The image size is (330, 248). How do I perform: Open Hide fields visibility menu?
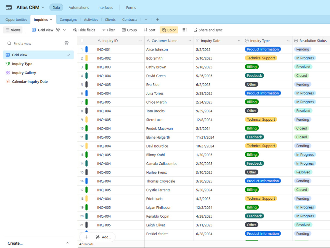(x=84, y=30)
